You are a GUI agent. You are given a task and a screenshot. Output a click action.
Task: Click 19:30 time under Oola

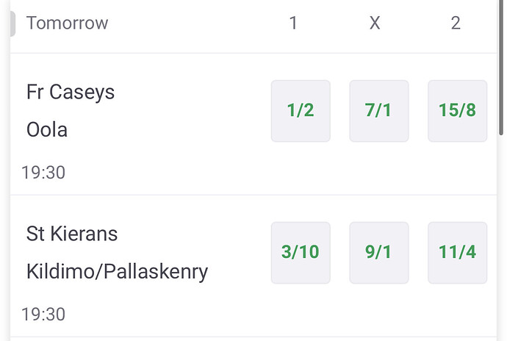(43, 173)
